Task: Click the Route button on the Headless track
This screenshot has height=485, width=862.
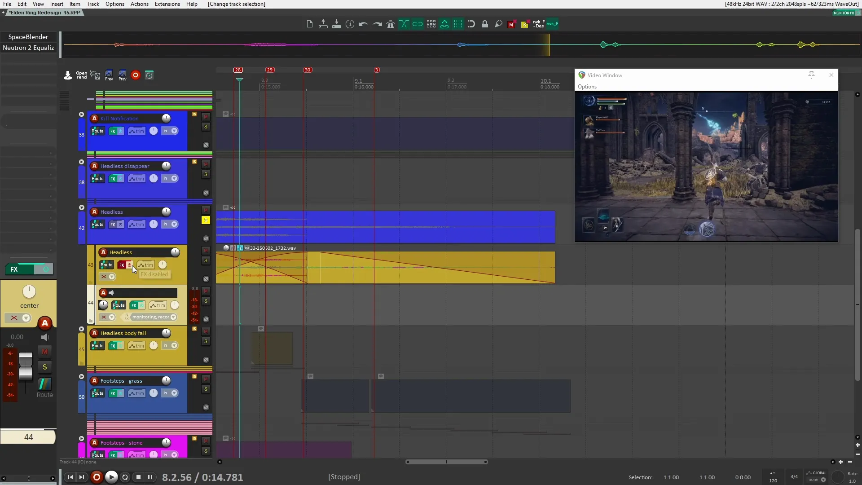Action: 106,265
